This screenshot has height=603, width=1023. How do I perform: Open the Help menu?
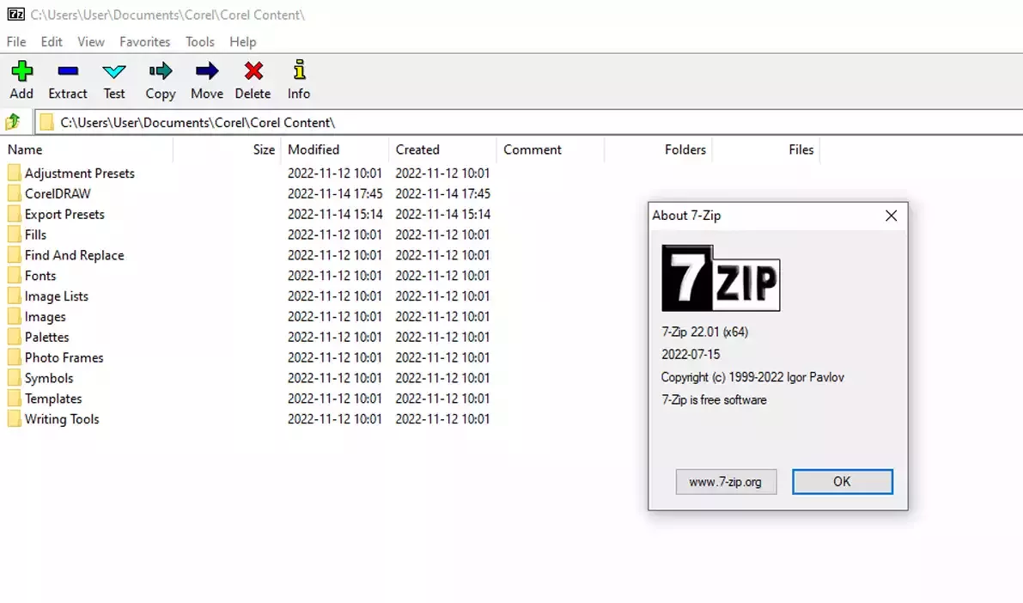tap(243, 42)
